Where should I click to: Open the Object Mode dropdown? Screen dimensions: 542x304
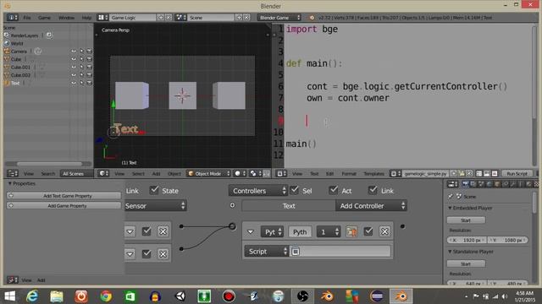208,173
